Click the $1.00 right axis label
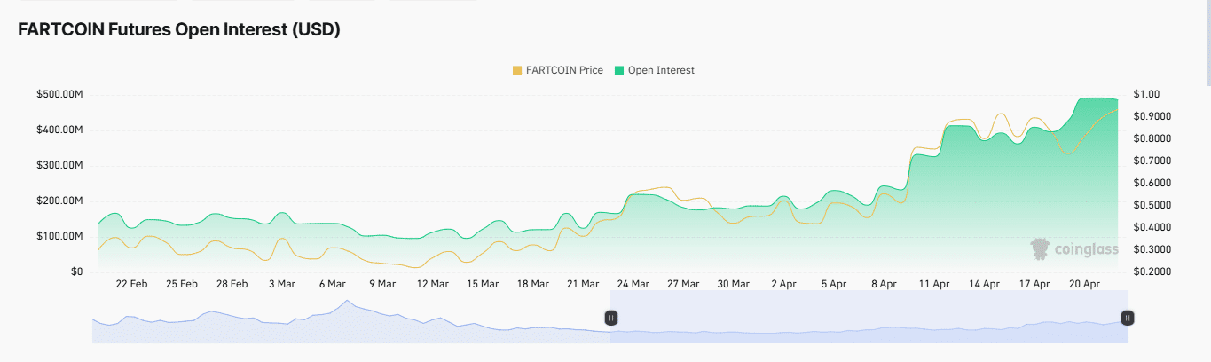The image size is (1211, 362). click(1147, 94)
